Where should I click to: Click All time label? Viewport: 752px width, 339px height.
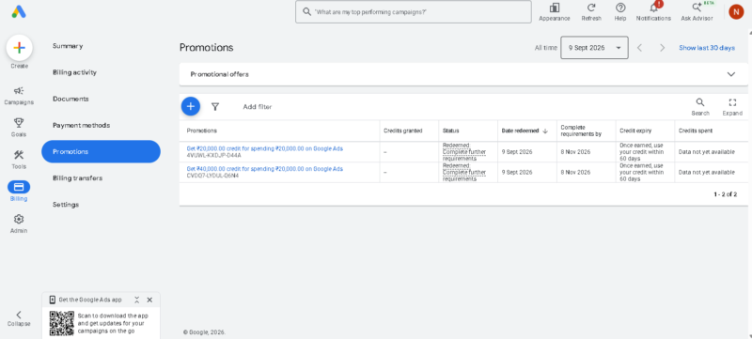click(x=546, y=48)
